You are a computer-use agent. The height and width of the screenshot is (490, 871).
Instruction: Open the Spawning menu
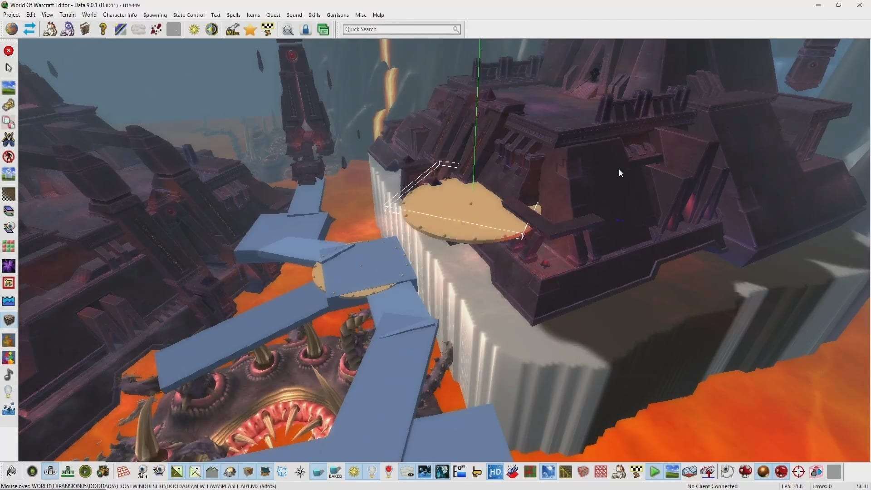[x=155, y=15]
